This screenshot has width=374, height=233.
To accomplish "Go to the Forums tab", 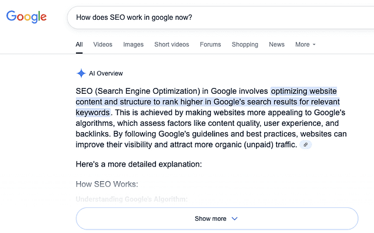I will point(210,44).
